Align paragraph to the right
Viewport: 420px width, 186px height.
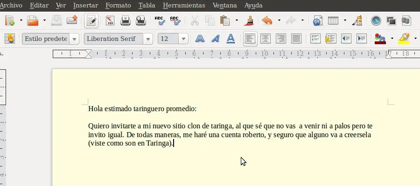(281, 39)
